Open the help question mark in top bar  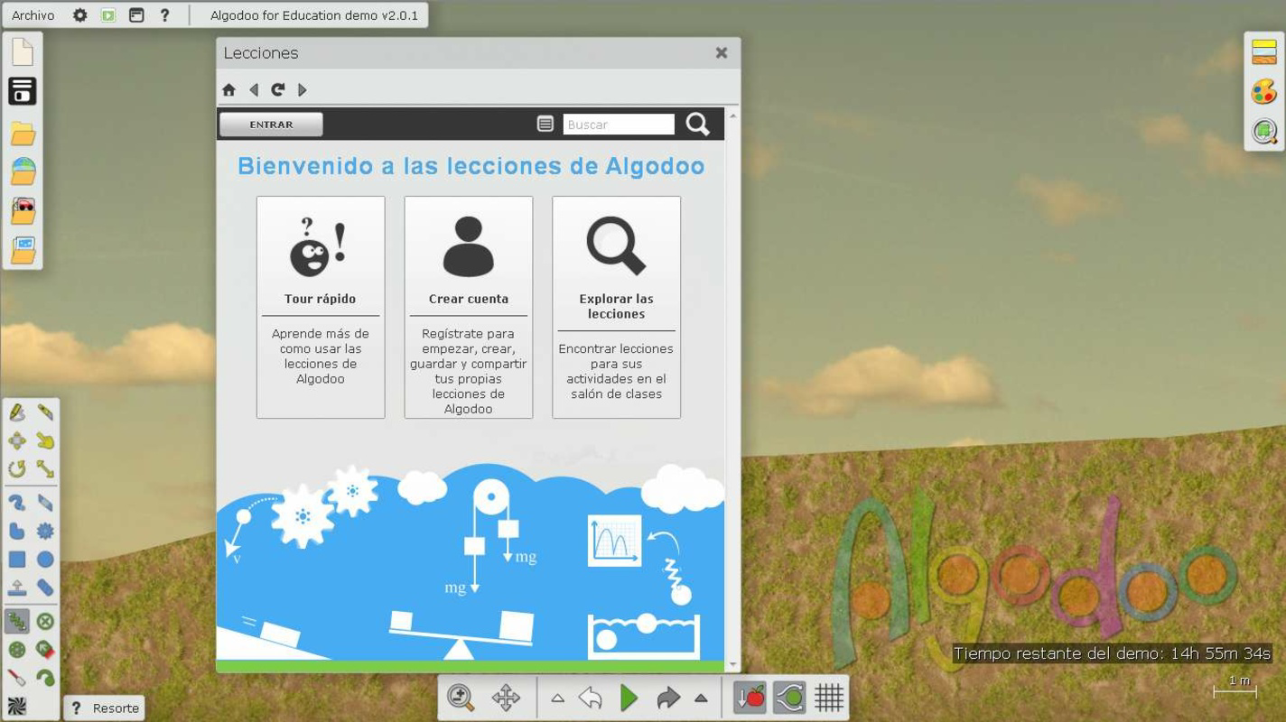coord(164,15)
